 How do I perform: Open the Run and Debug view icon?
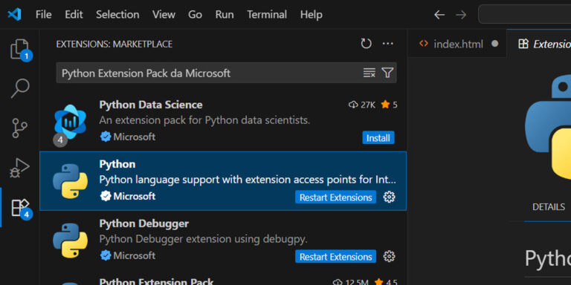(19, 168)
